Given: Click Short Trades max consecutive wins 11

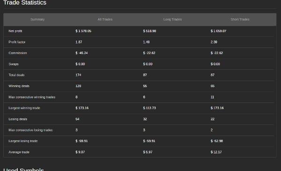Looking at the screenshot, I should 212,97.
